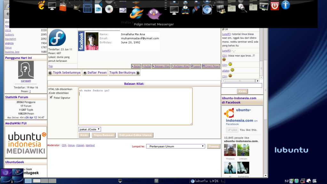Open the suropati Pesan count link 2
This screenshot has width=327, height=184.
(30, 91)
